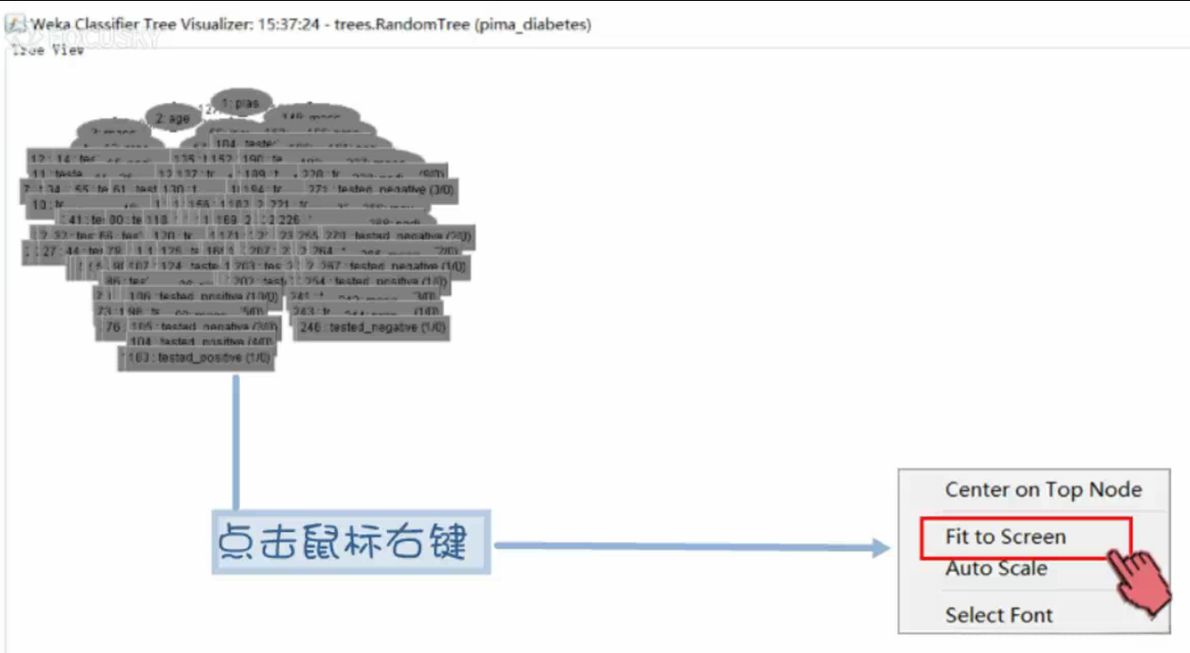Open the "Select Font" dialog via the menu
Viewport: 1190px width, 653px height.
coord(998,615)
